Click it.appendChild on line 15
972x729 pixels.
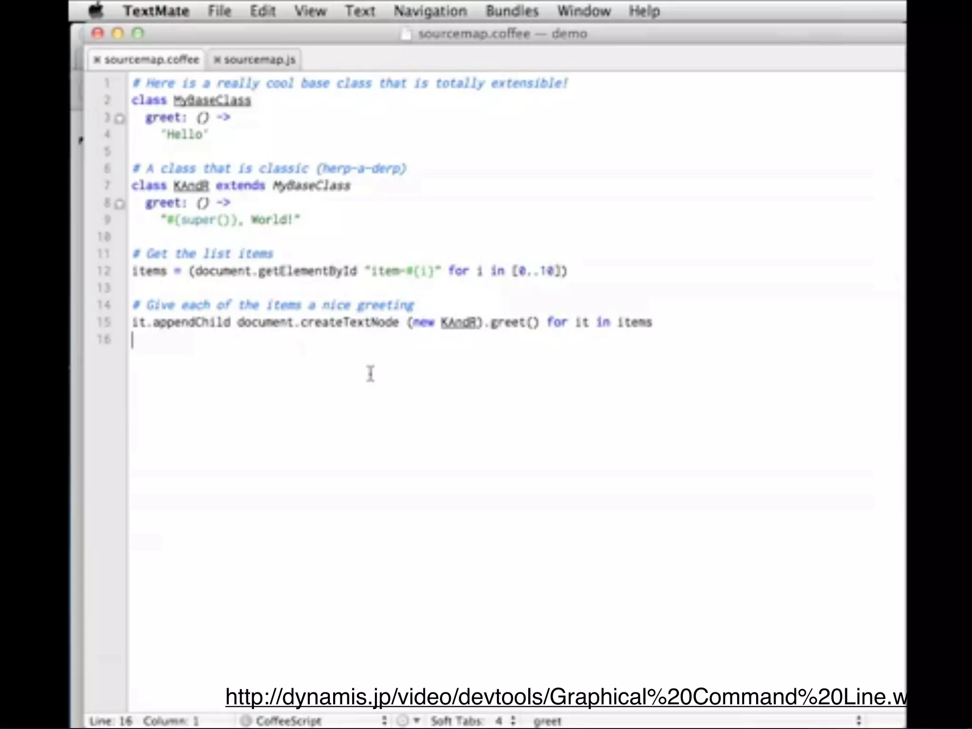181,322
